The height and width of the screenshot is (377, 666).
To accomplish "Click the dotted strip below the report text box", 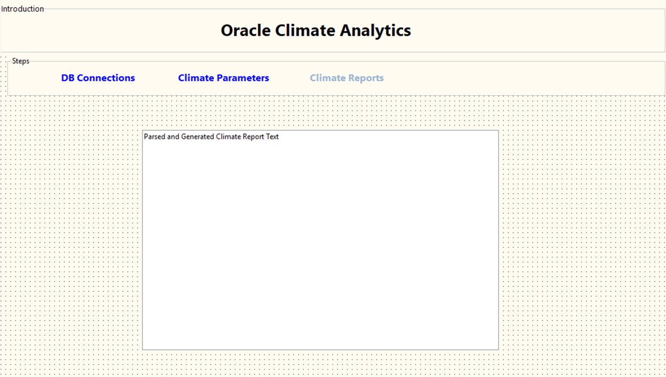I will pyautogui.click(x=320, y=364).
